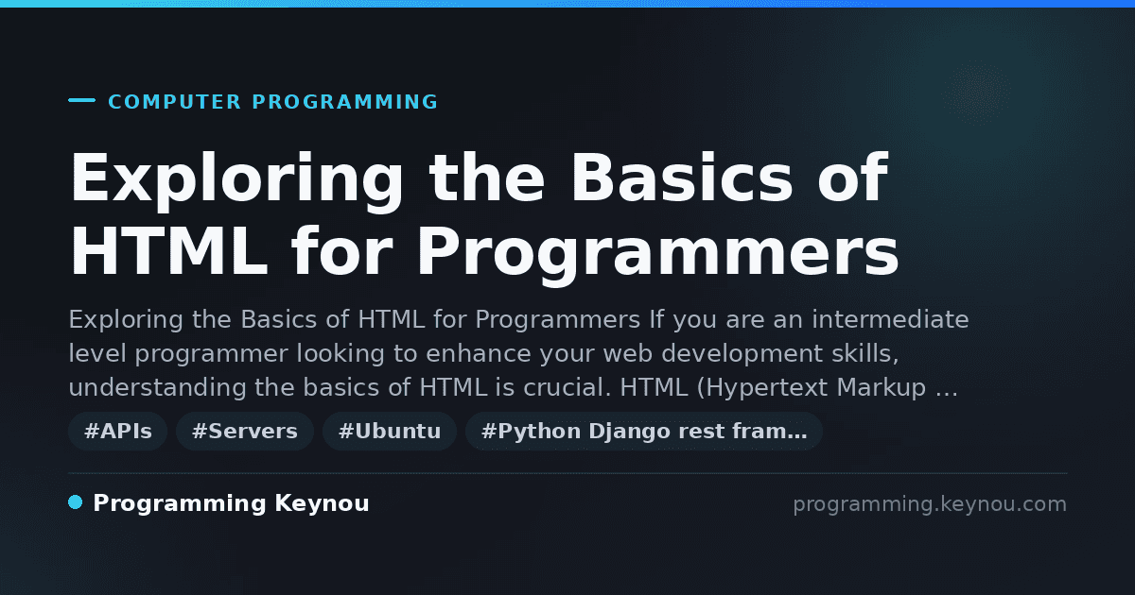The height and width of the screenshot is (595, 1135).
Task: Select the #Ubuntu tag
Action: pos(390,432)
